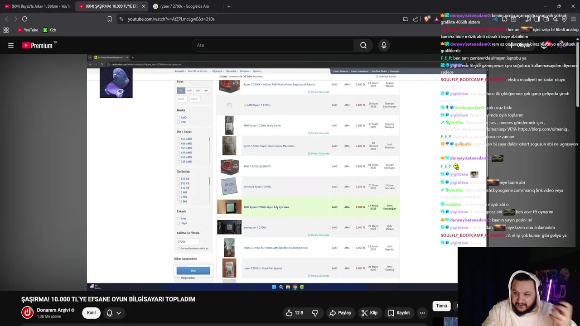Viewport: 580px width, 326px height.
Task: Click the Klip button
Action: pyautogui.click(x=369, y=313)
